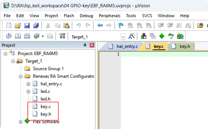208x129 pixels.
Task: Expand the led.c file node
Action: pos(28,91)
